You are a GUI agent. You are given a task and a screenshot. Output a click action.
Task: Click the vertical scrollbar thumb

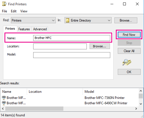pos(141,96)
